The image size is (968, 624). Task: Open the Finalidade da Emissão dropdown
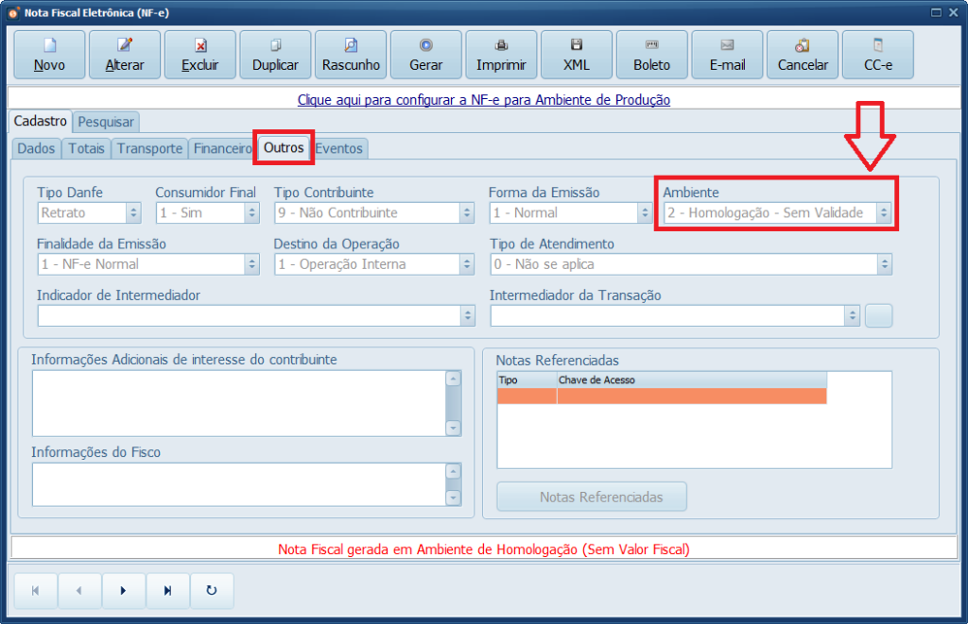pos(251,264)
